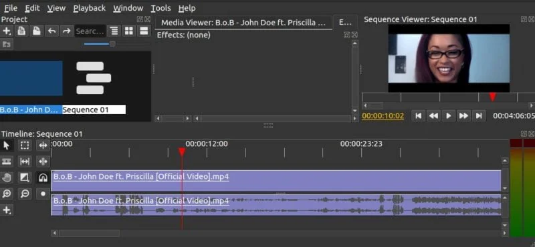The image size is (535, 247).
Task: Fast forward playback in Sequence Viewer
Action: click(463, 116)
